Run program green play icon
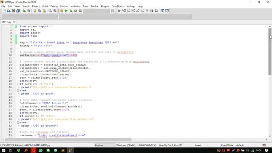The image size is (272, 153). point(66,11)
